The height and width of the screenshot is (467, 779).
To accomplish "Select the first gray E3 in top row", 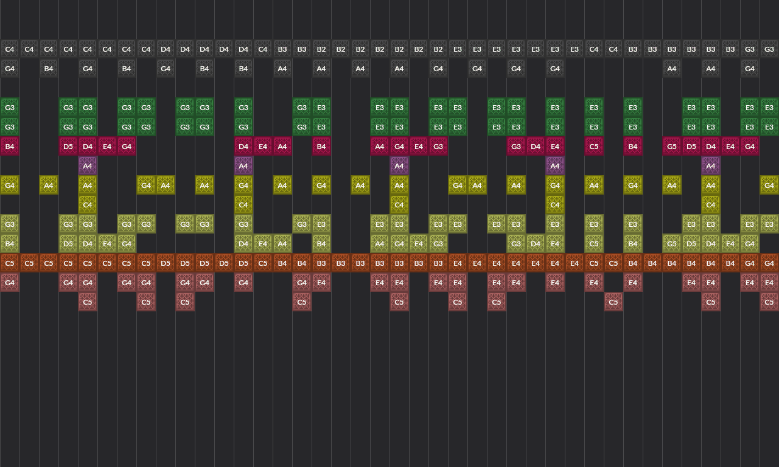I will (x=458, y=49).
